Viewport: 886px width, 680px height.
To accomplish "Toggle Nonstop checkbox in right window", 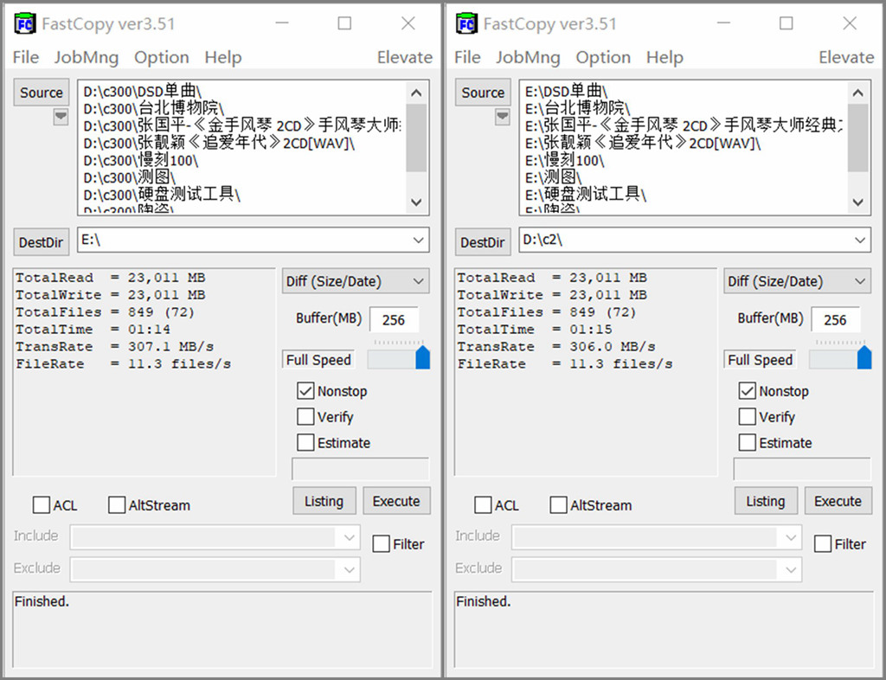I will coord(747,391).
